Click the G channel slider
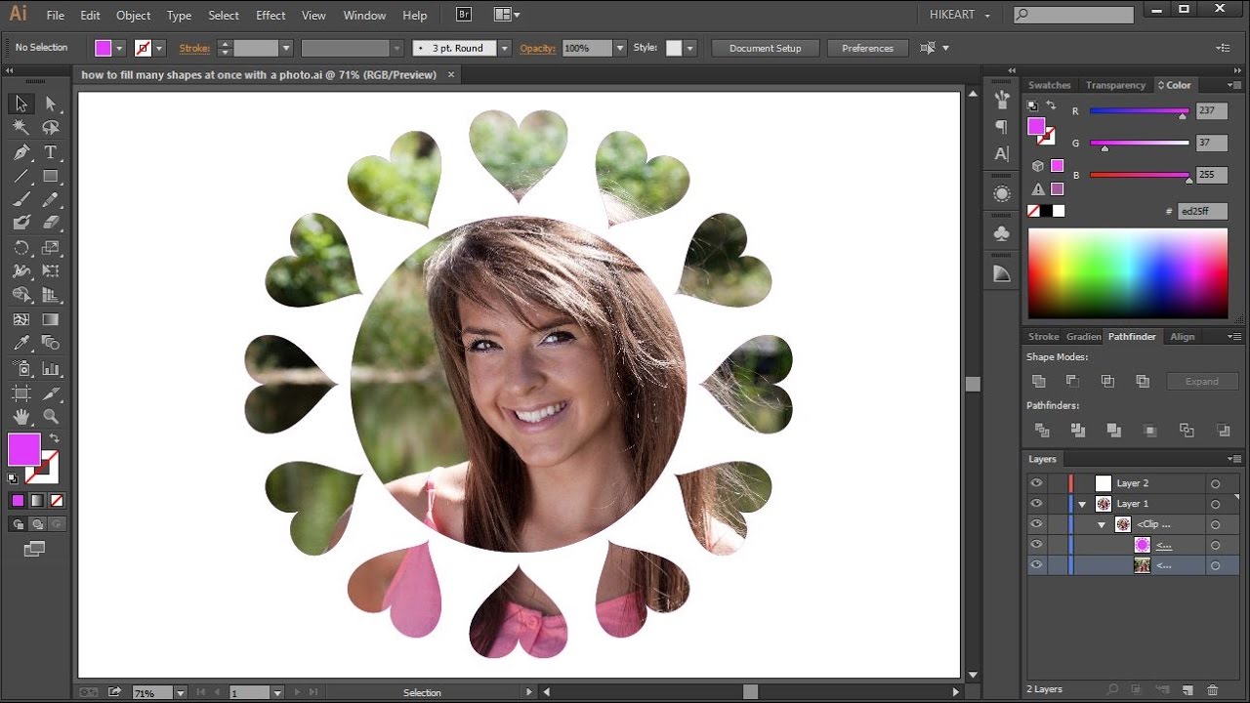 point(1139,144)
